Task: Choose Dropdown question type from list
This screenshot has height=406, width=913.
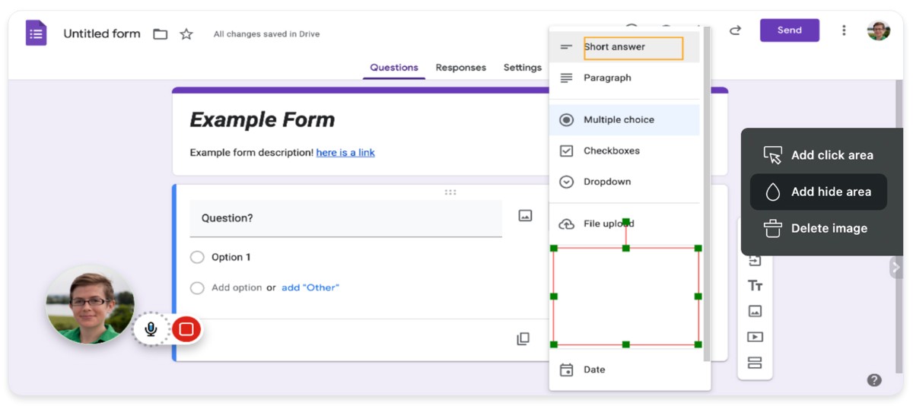Action: (x=606, y=182)
